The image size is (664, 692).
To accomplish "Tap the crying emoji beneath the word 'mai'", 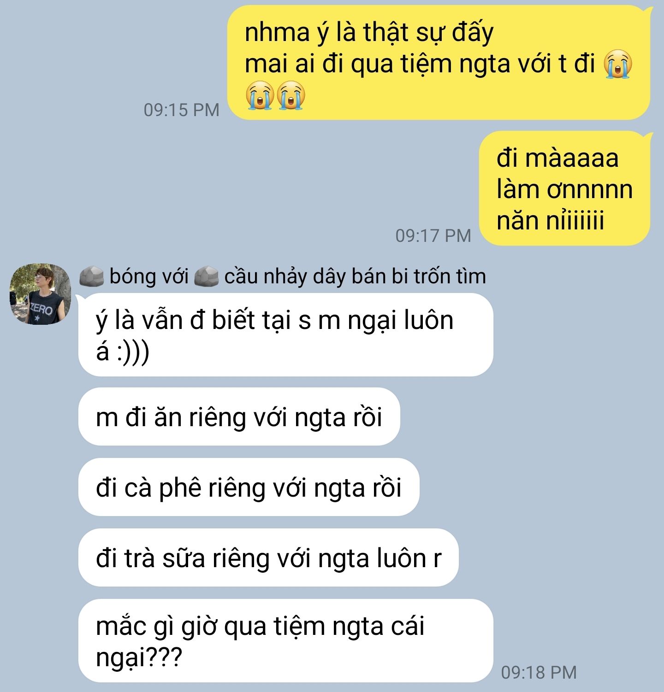I will [x=260, y=95].
